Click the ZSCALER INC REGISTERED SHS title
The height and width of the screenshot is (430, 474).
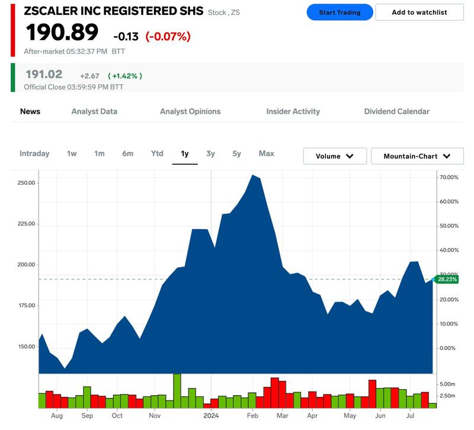tap(114, 11)
